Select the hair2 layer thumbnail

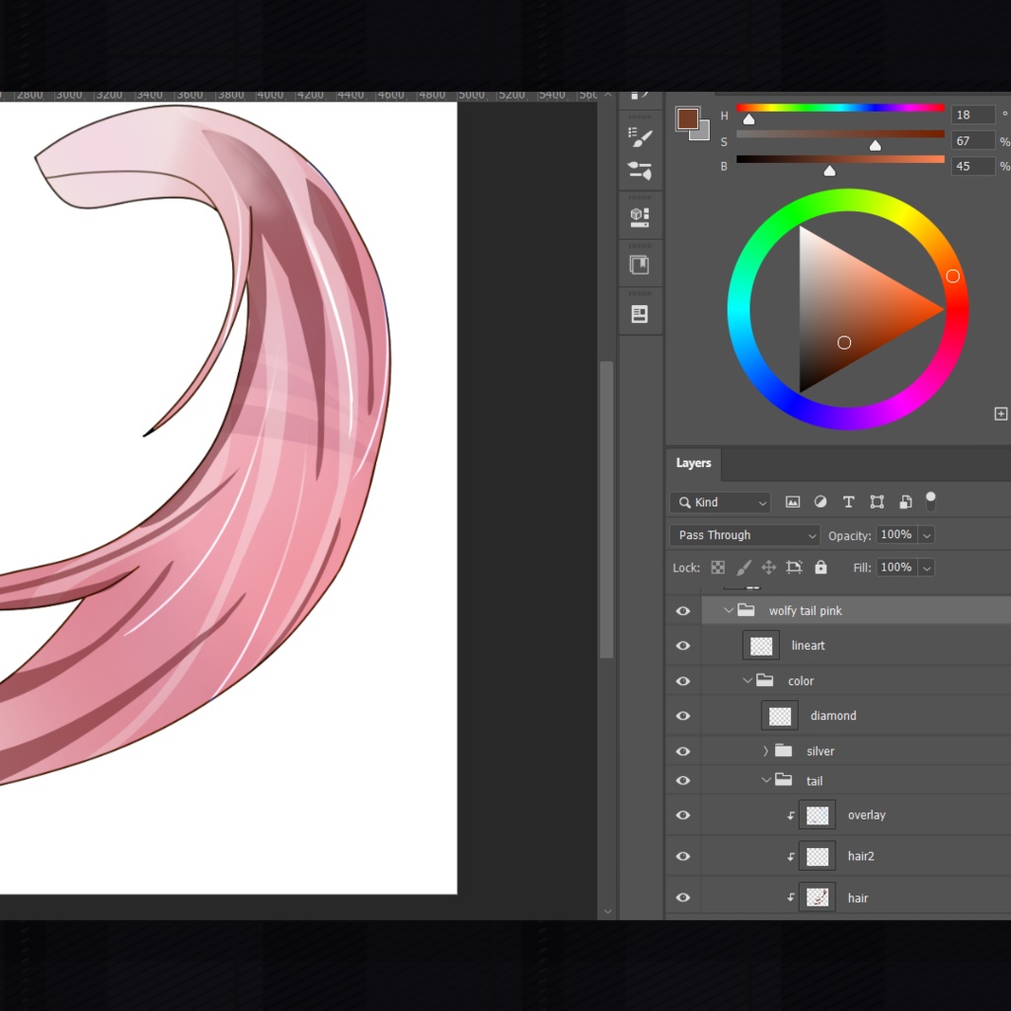817,856
